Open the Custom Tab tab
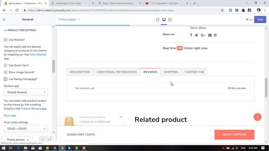The image size is (269, 151). (194, 72)
